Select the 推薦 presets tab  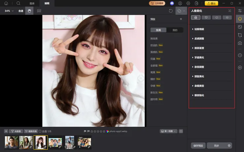[x=158, y=30]
